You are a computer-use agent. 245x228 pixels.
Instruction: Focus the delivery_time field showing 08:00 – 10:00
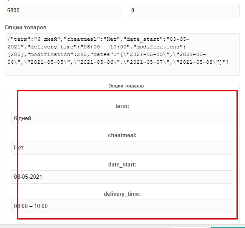coord(122,206)
